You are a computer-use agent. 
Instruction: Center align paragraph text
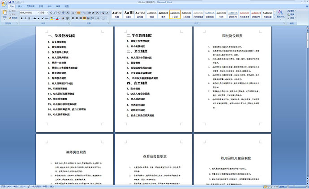point(77,18)
